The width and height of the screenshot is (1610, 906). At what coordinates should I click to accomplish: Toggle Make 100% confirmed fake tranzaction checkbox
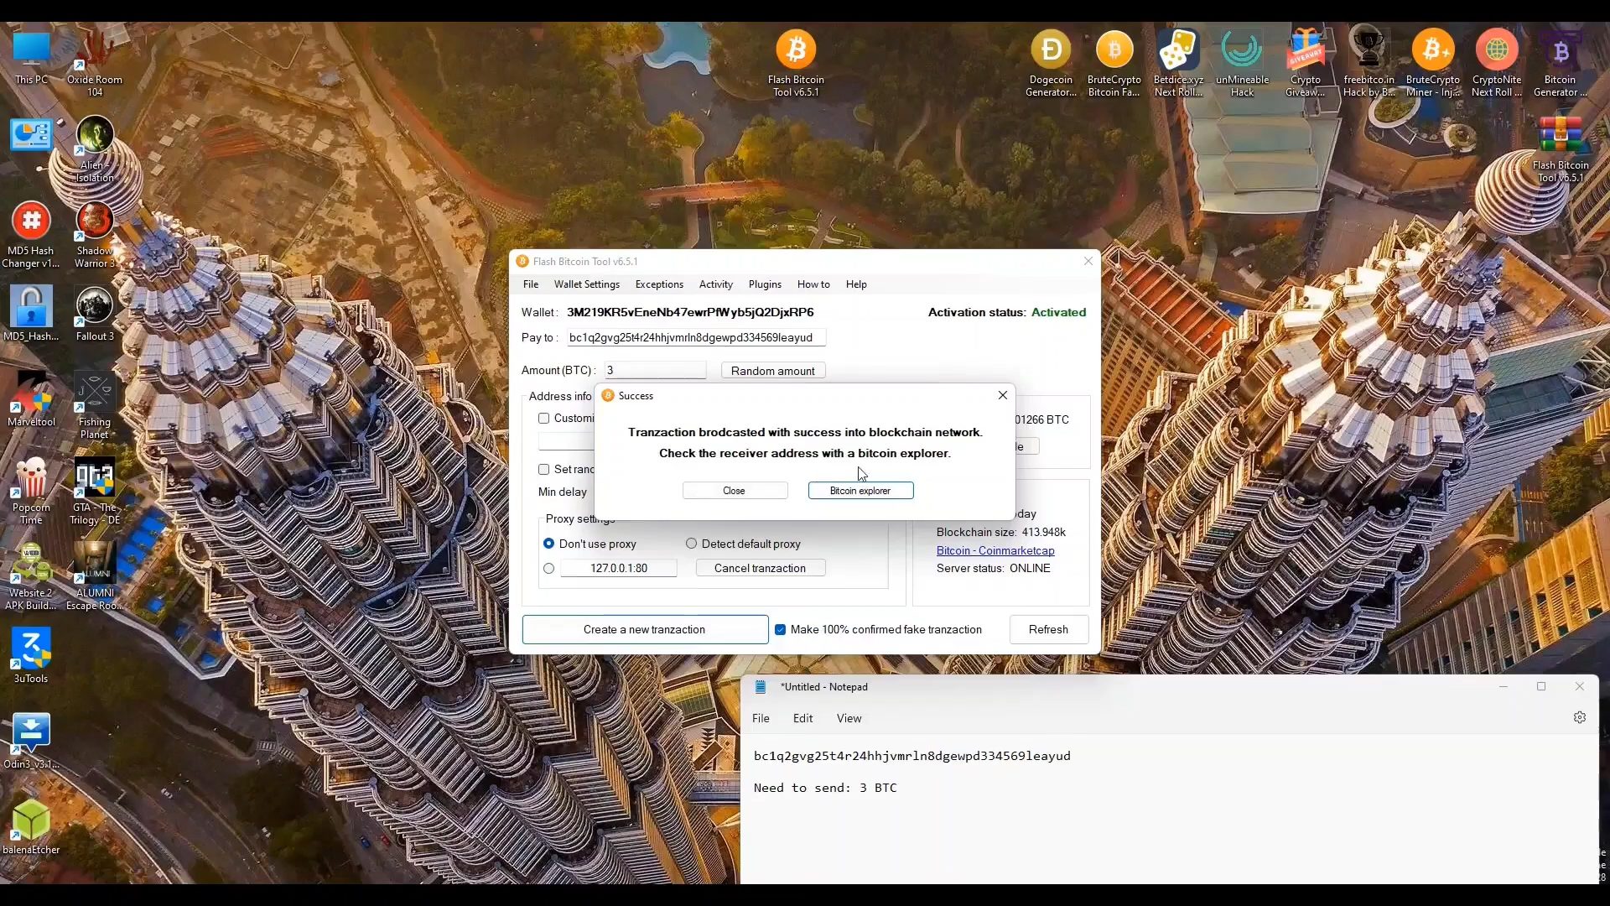781,630
